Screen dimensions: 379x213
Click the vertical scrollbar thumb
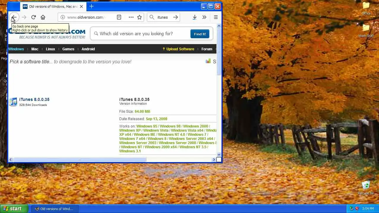click(219, 52)
